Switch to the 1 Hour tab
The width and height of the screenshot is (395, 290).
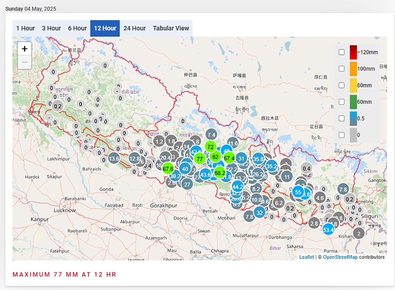coord(25,28)
